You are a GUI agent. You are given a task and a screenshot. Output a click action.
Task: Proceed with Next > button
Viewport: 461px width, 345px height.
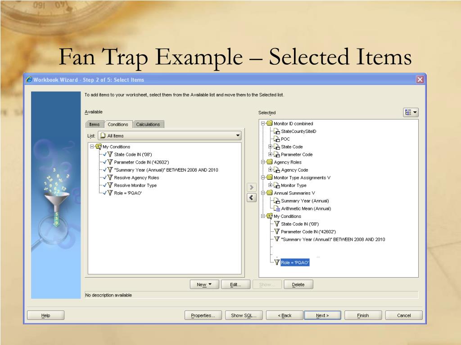[x=322, y=315]
